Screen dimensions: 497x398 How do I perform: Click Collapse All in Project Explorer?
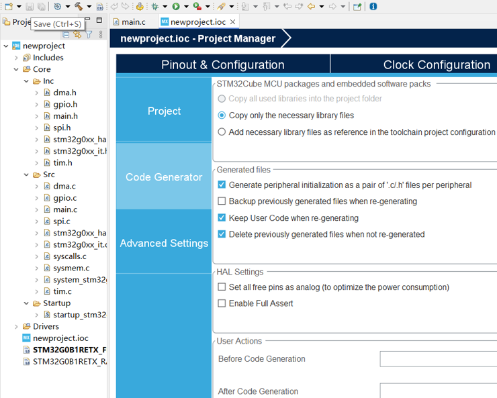tap(66, 34)
